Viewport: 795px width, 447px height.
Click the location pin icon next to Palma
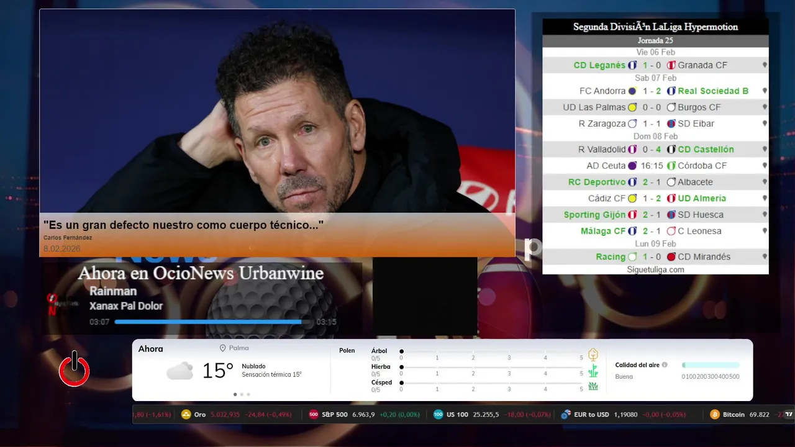click(222, 348)
